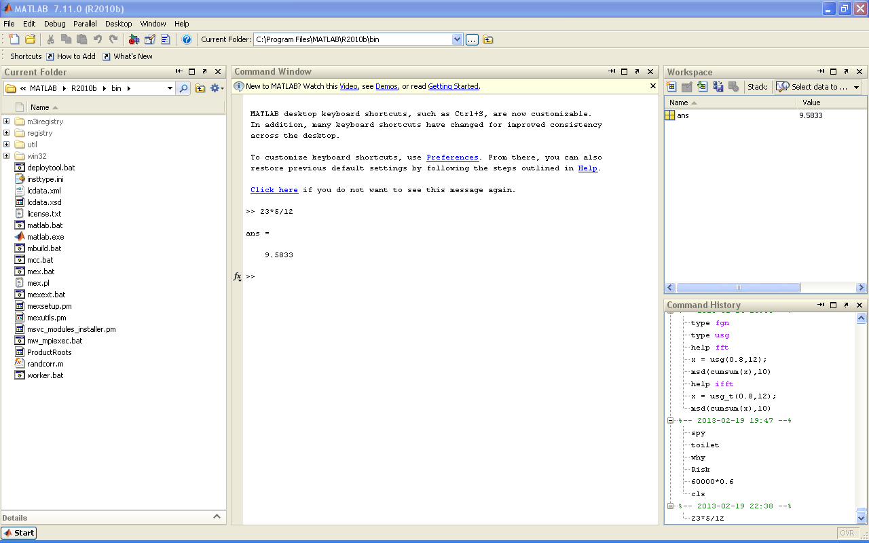Click the What's New shortcut
This screenshot has width=869, height=543.
128,56
